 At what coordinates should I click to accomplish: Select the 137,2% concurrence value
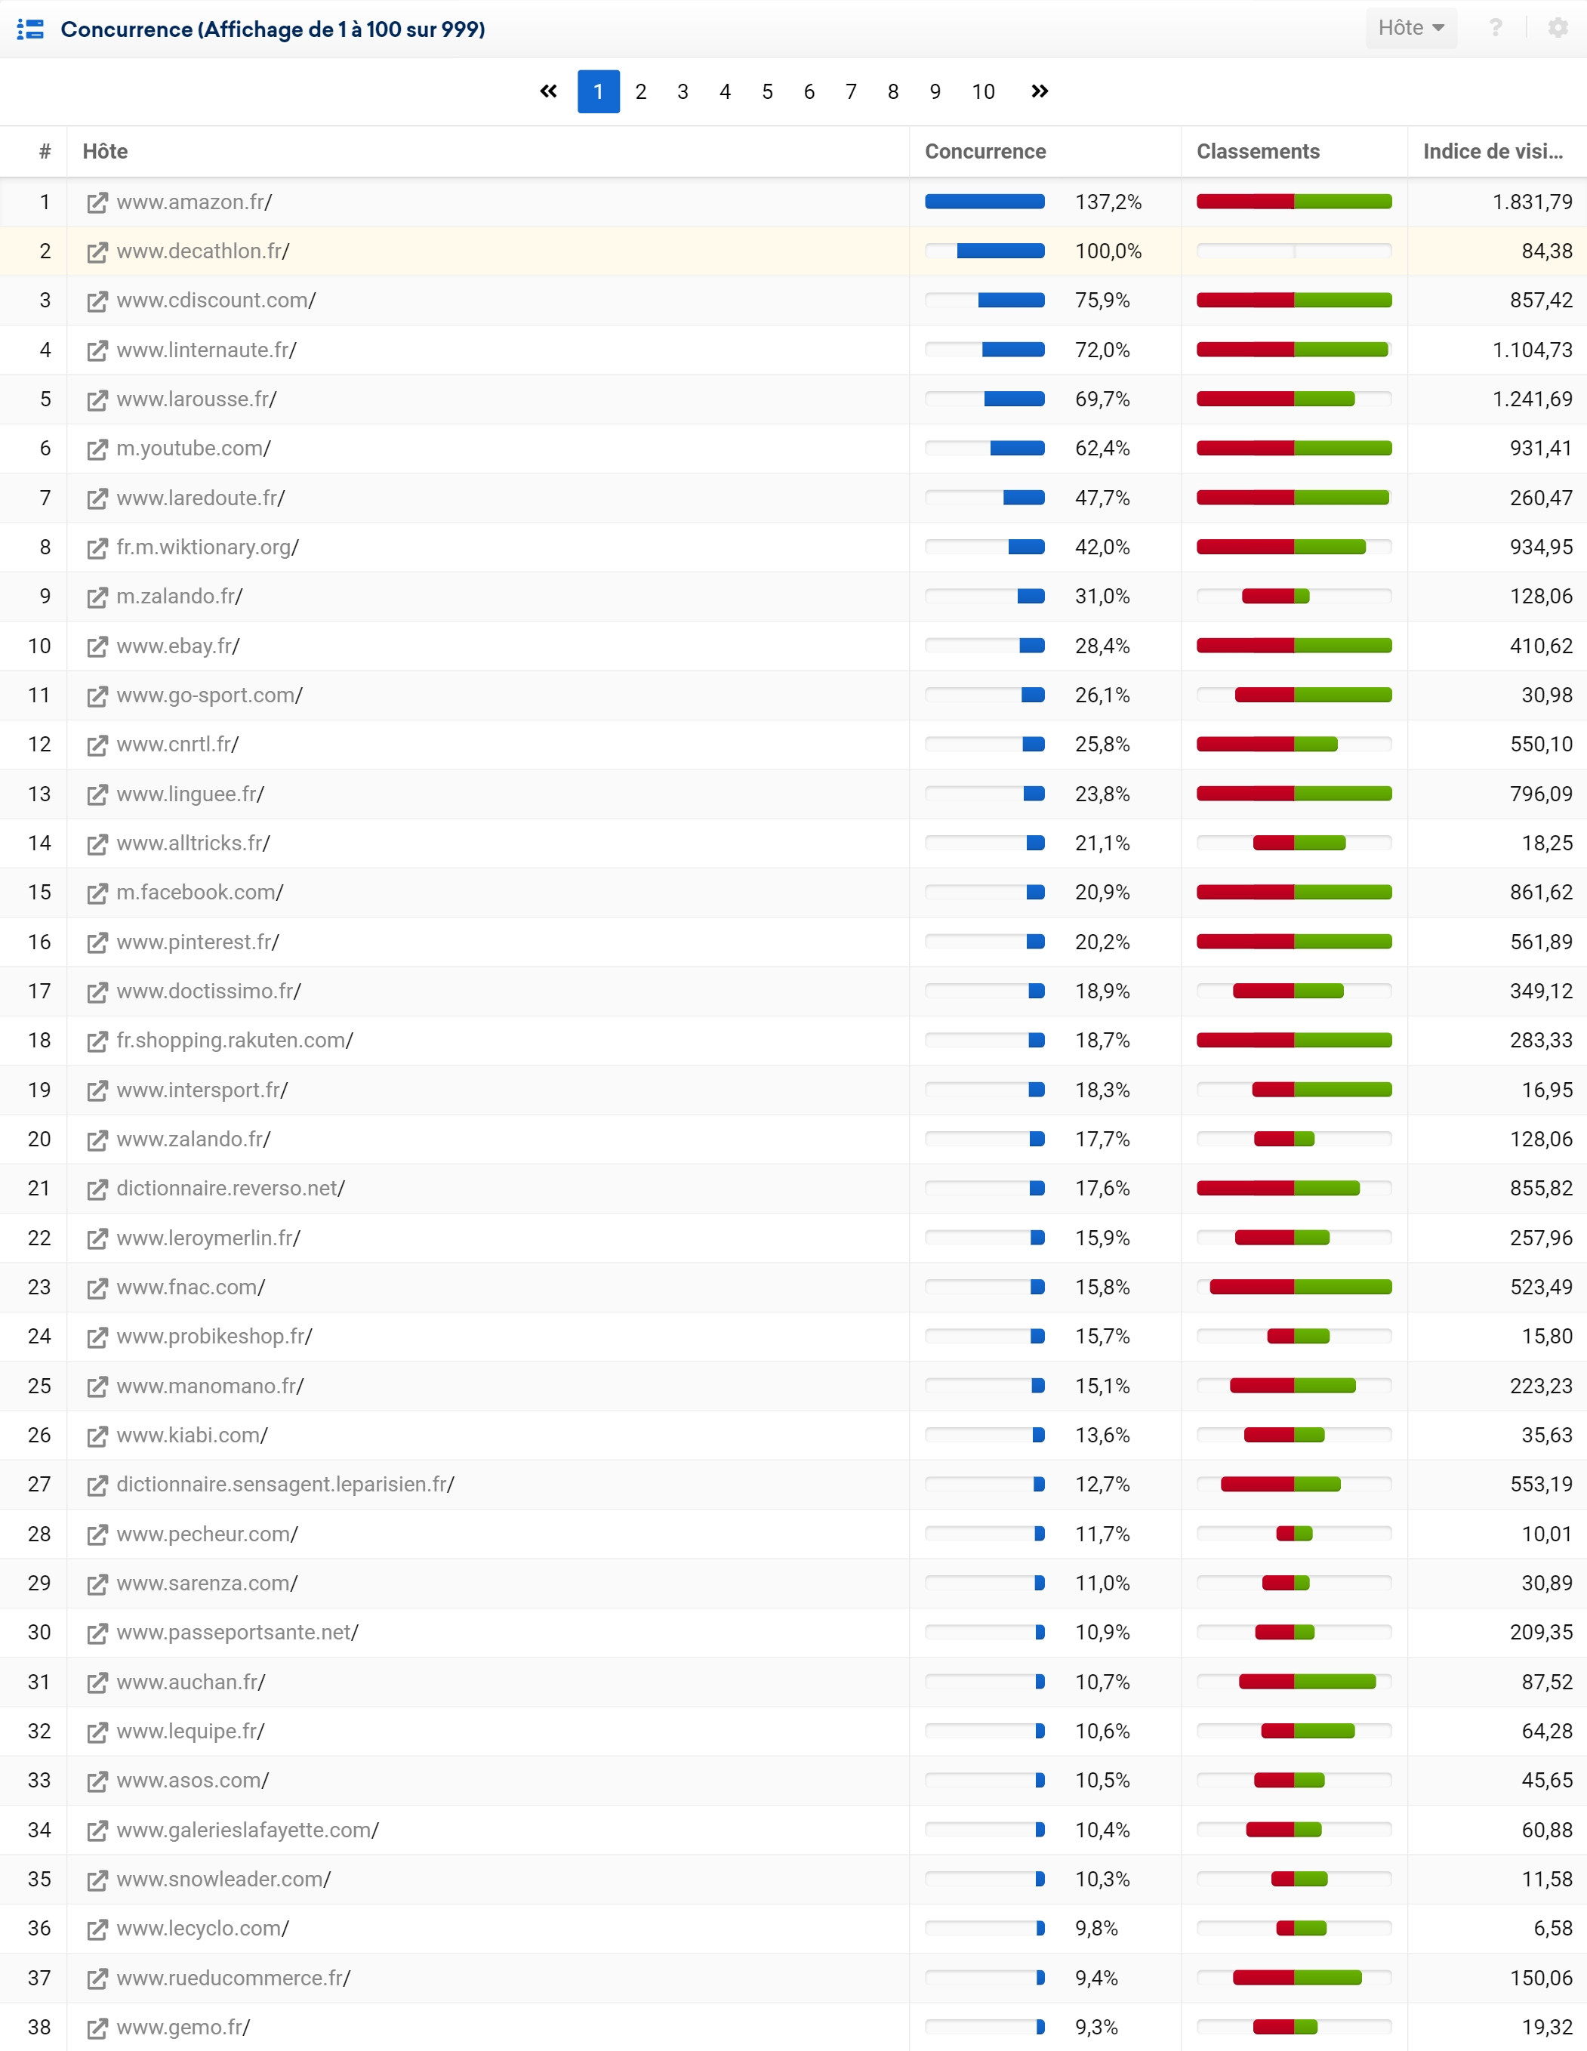pyautogui.click(x=1108, y=202)
